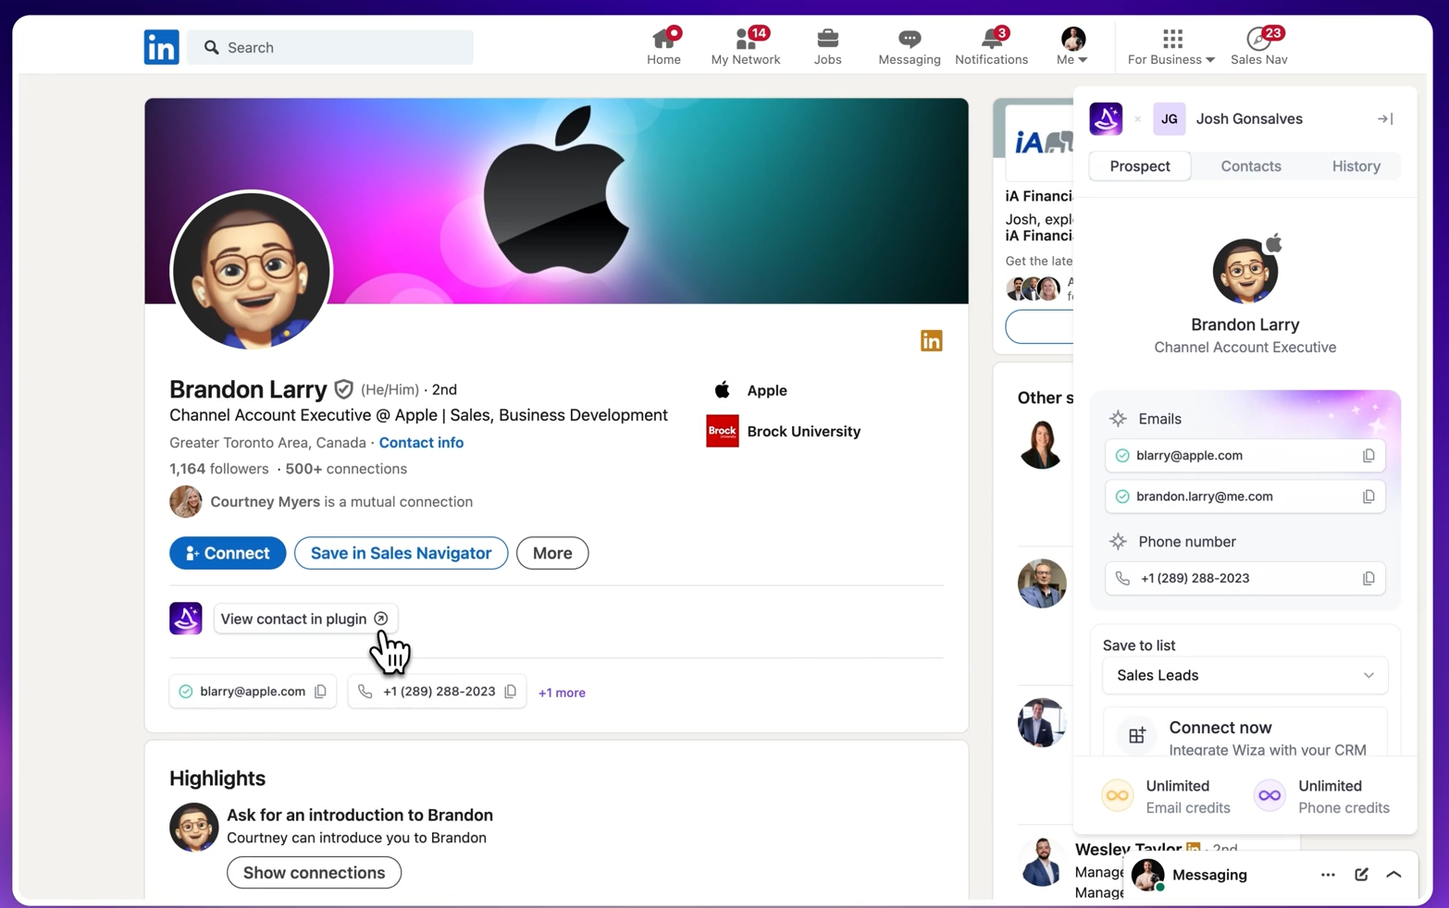The height and width of the screenshot is (908, 1449).
Task: Switch to the Prospect tab
Action: (x=1140, y=166)
